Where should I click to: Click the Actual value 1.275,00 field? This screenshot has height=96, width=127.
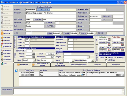(x=50, y=54)
